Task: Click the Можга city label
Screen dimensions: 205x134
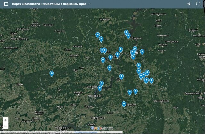Action: pyautogui.click(x=60, y=107)
